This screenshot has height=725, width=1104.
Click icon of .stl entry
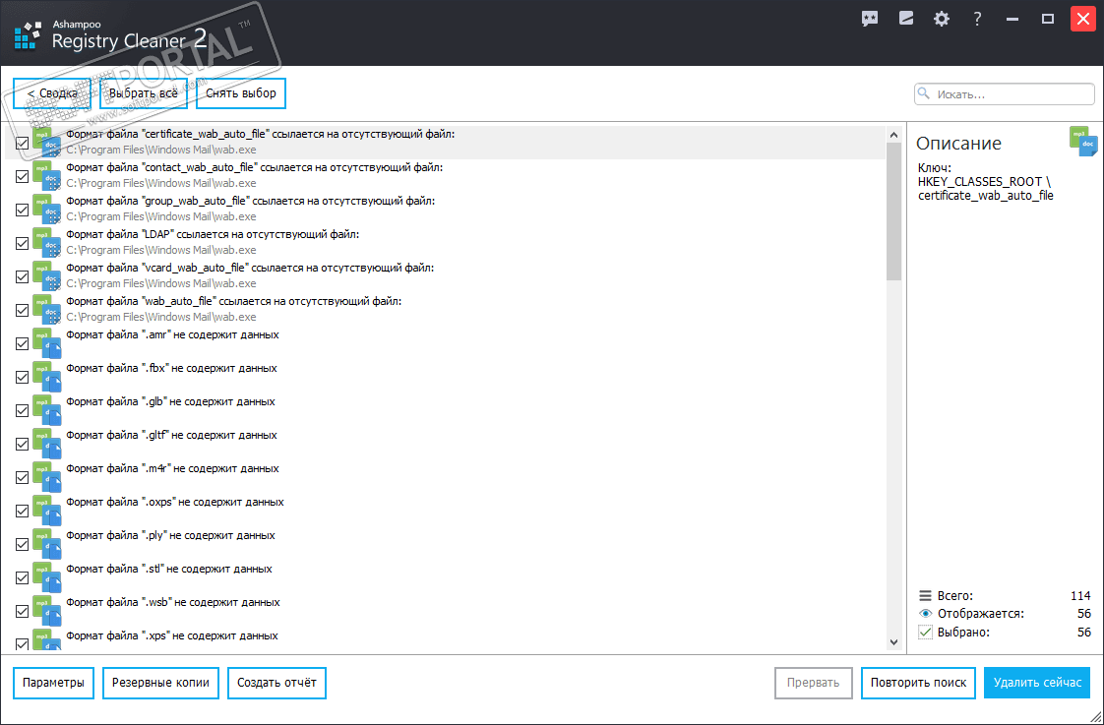(x=47, y=577)
